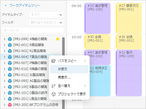Select the ワークアイテムツリー header link
The image size is (146, 109).
[x=25, y=5]
